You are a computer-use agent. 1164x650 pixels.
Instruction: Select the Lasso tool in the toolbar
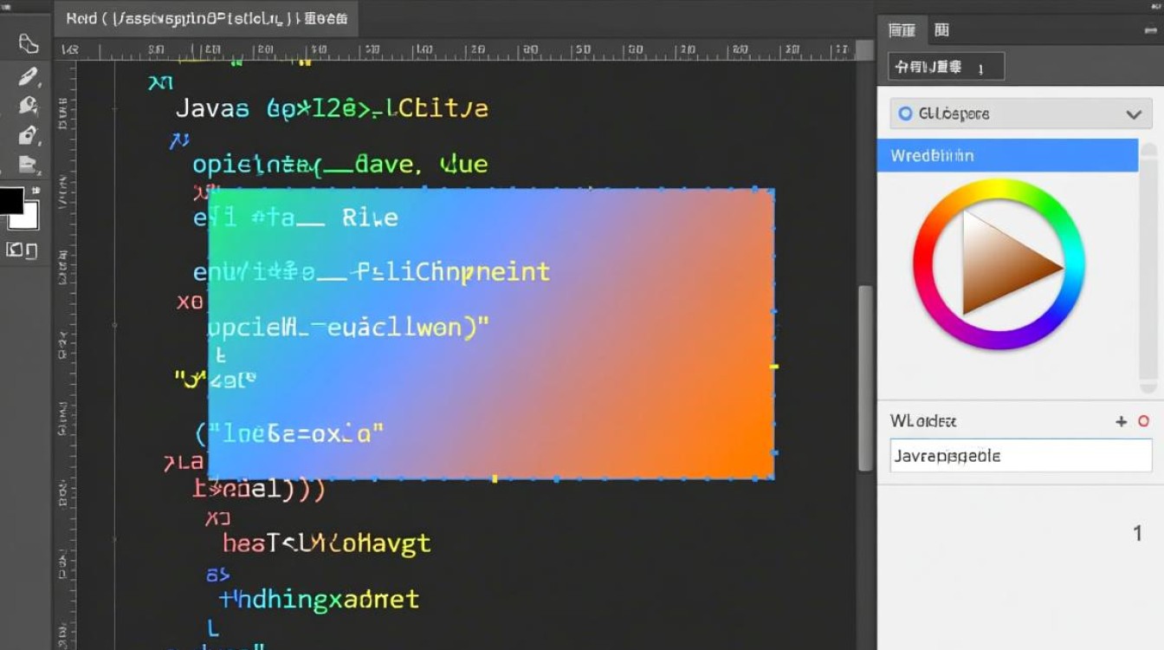pos(26,43)
